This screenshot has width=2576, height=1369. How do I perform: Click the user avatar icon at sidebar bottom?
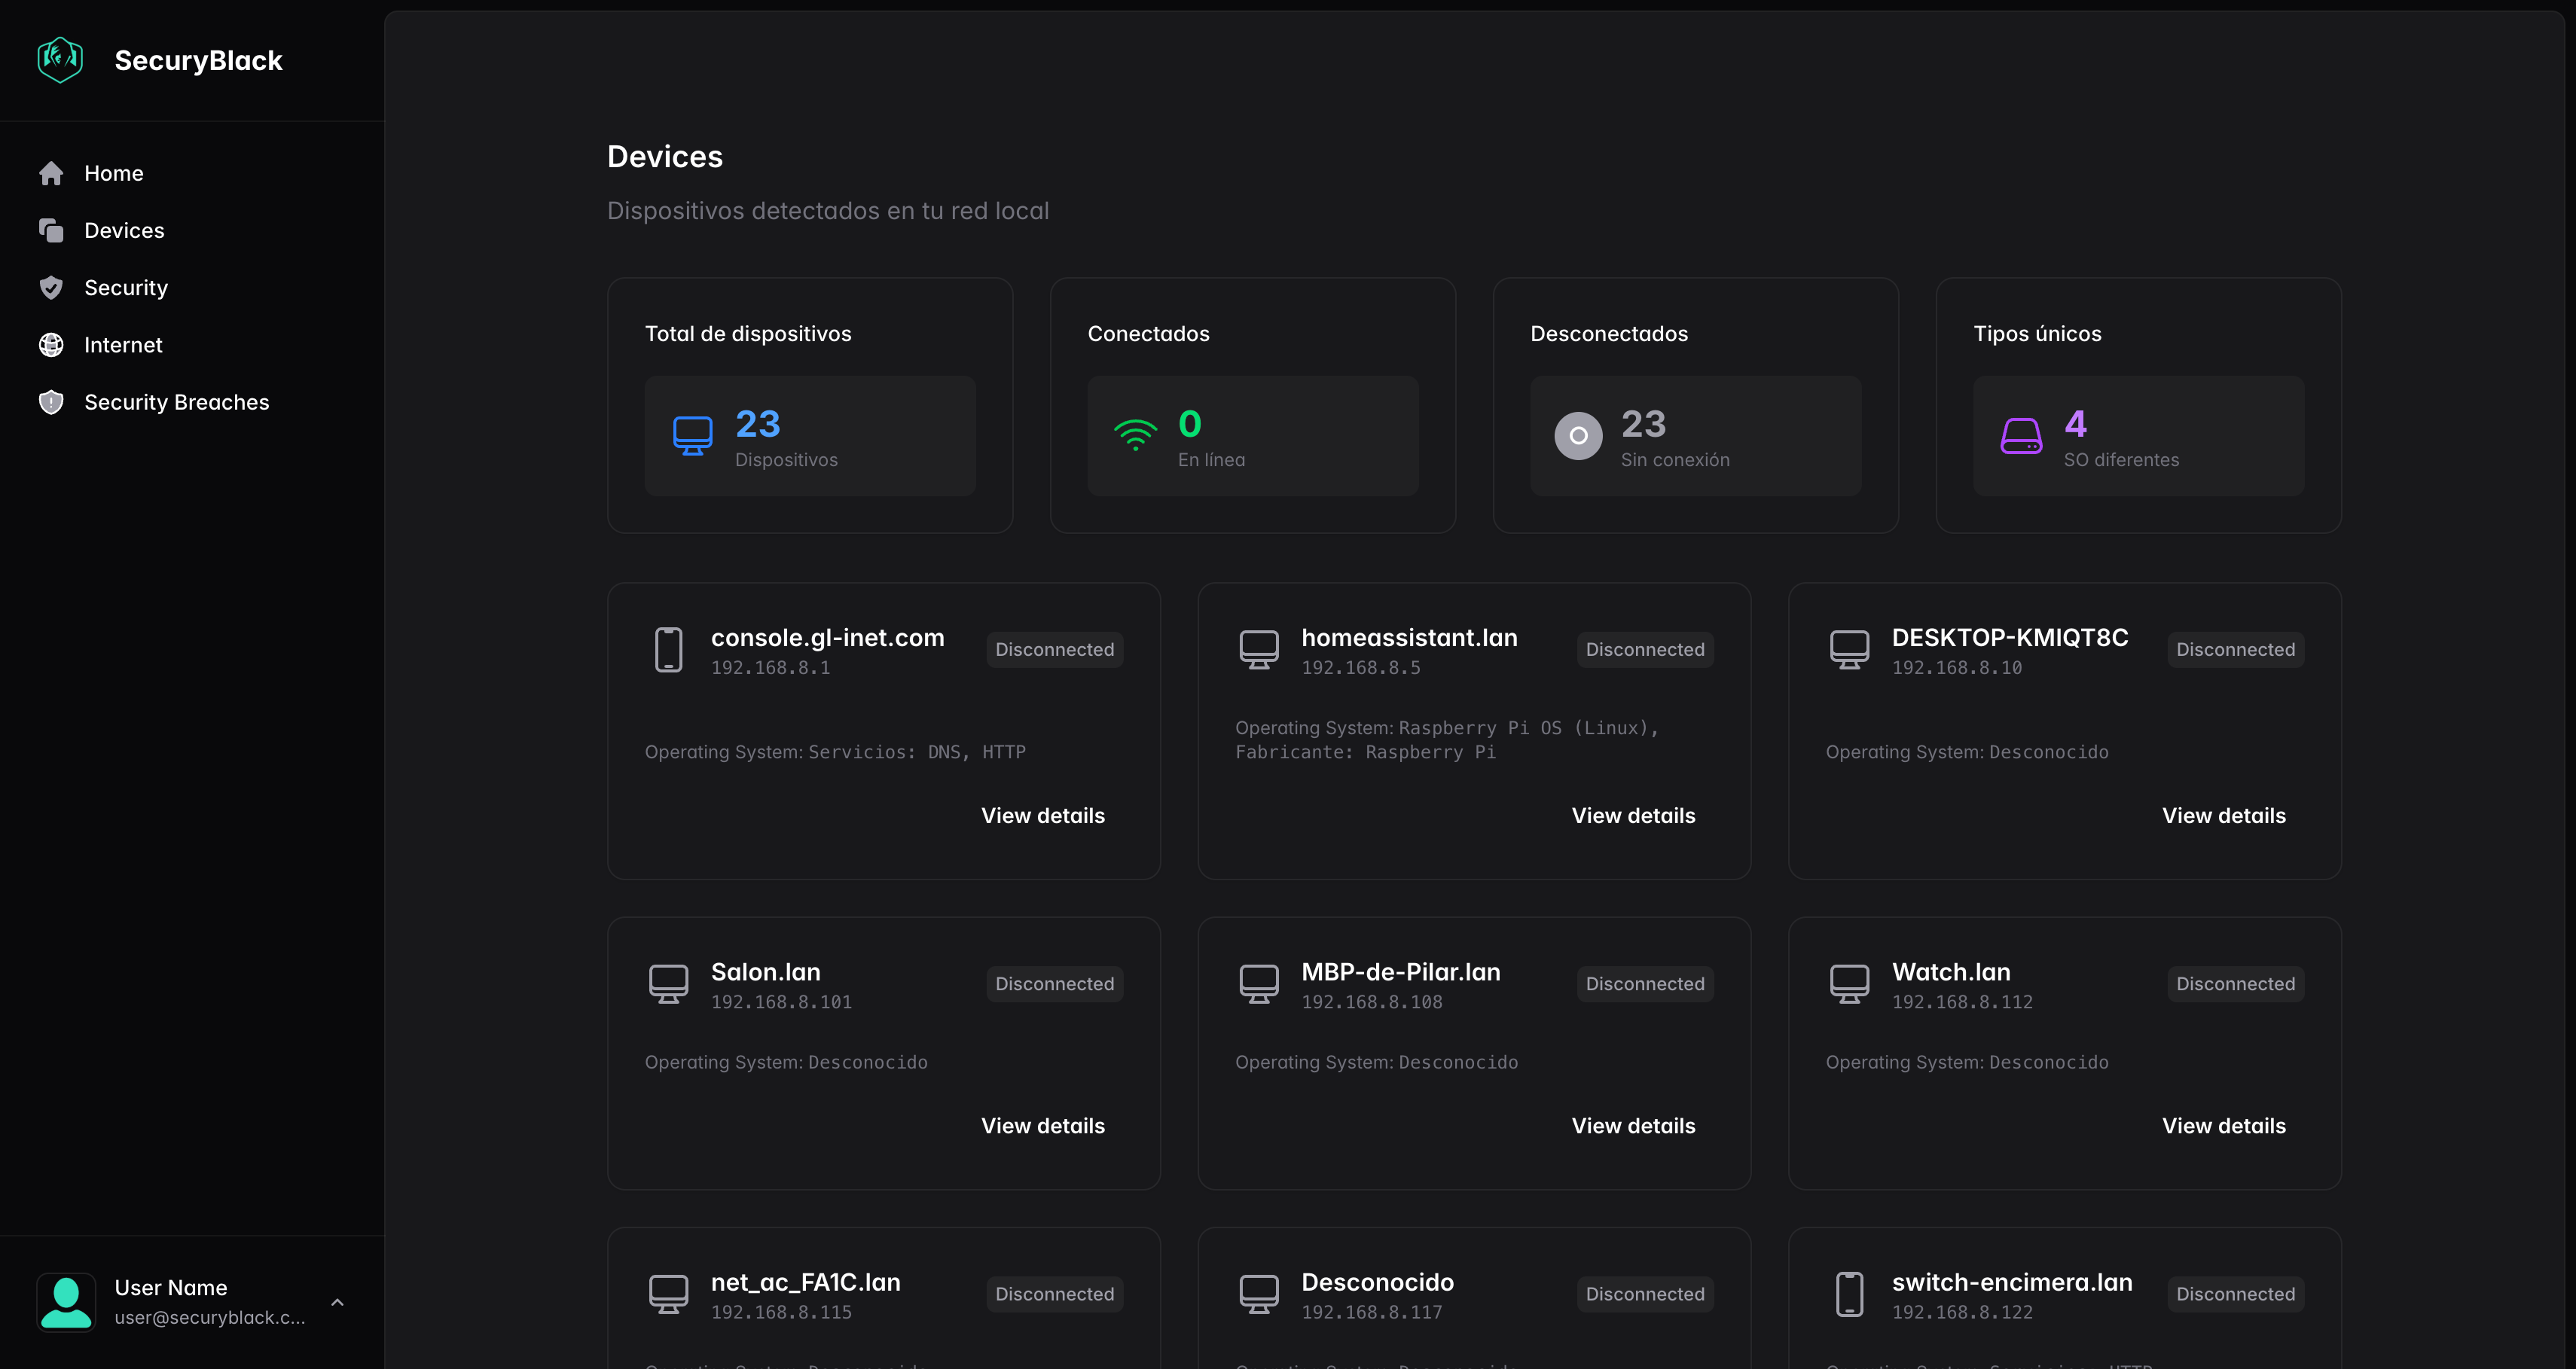(66, 1302)
